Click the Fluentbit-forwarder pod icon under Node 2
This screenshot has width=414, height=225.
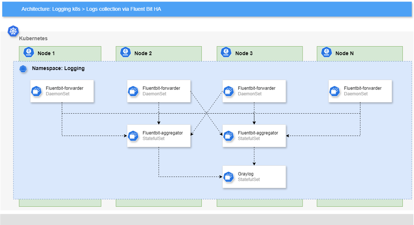[x=133, y=91]
